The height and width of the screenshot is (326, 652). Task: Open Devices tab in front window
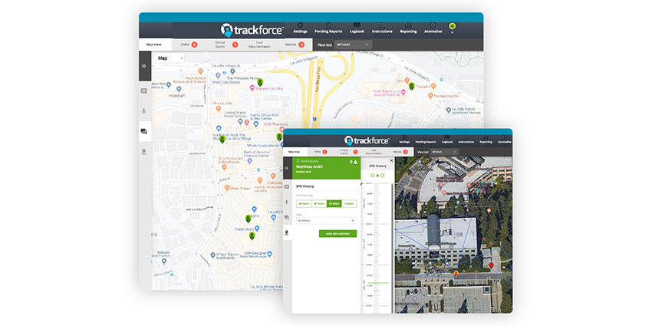pos(400,152)
